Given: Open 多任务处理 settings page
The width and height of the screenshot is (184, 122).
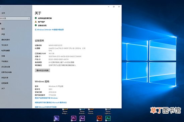Looking at the screenshot, I should (x=6, y=67).
